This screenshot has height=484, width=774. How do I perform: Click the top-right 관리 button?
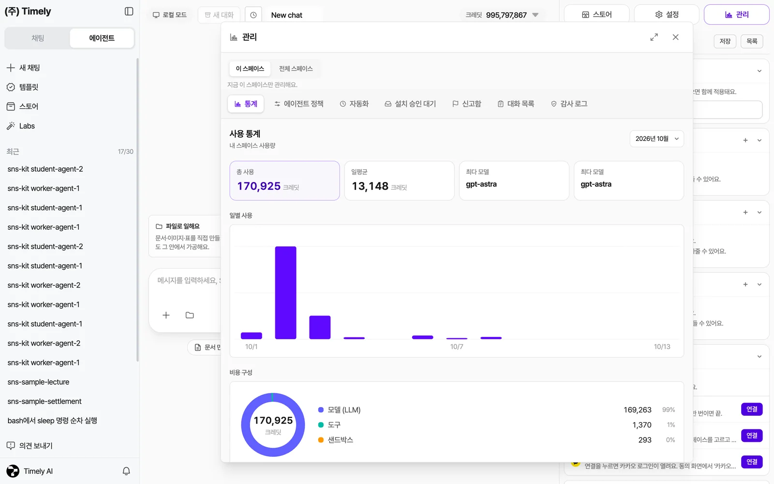[737, 15]
